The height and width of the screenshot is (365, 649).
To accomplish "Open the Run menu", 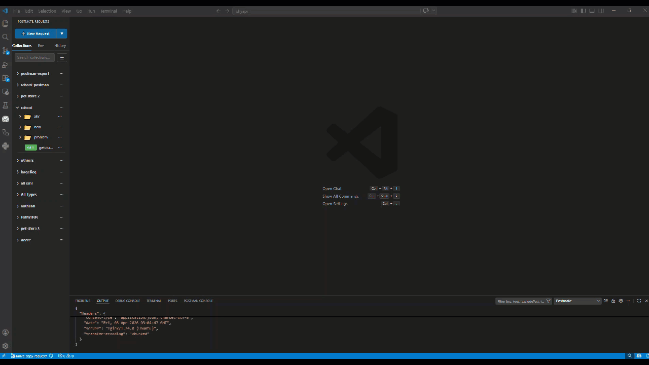I will (91, 11).
